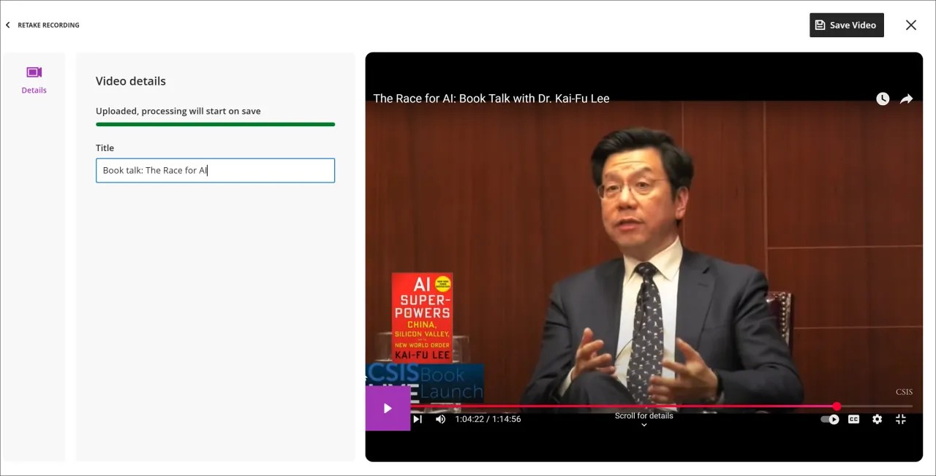Click the Share arrow icon

pyautogui.click(x=906, y=99)
